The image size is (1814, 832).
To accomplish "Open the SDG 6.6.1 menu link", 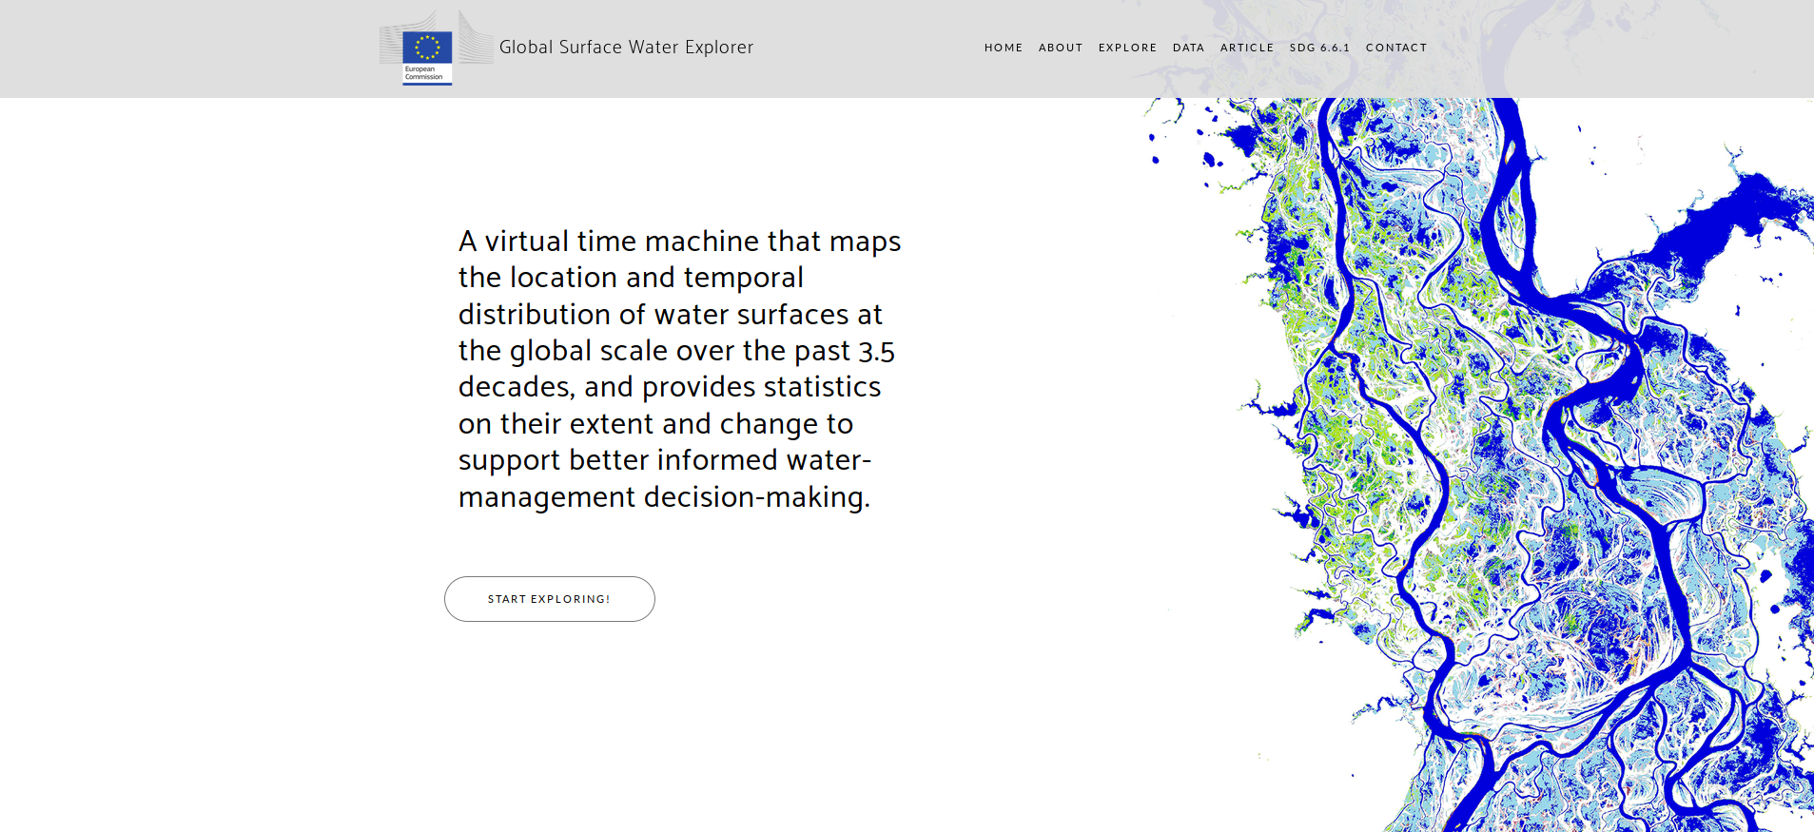I will point(1319,48).
